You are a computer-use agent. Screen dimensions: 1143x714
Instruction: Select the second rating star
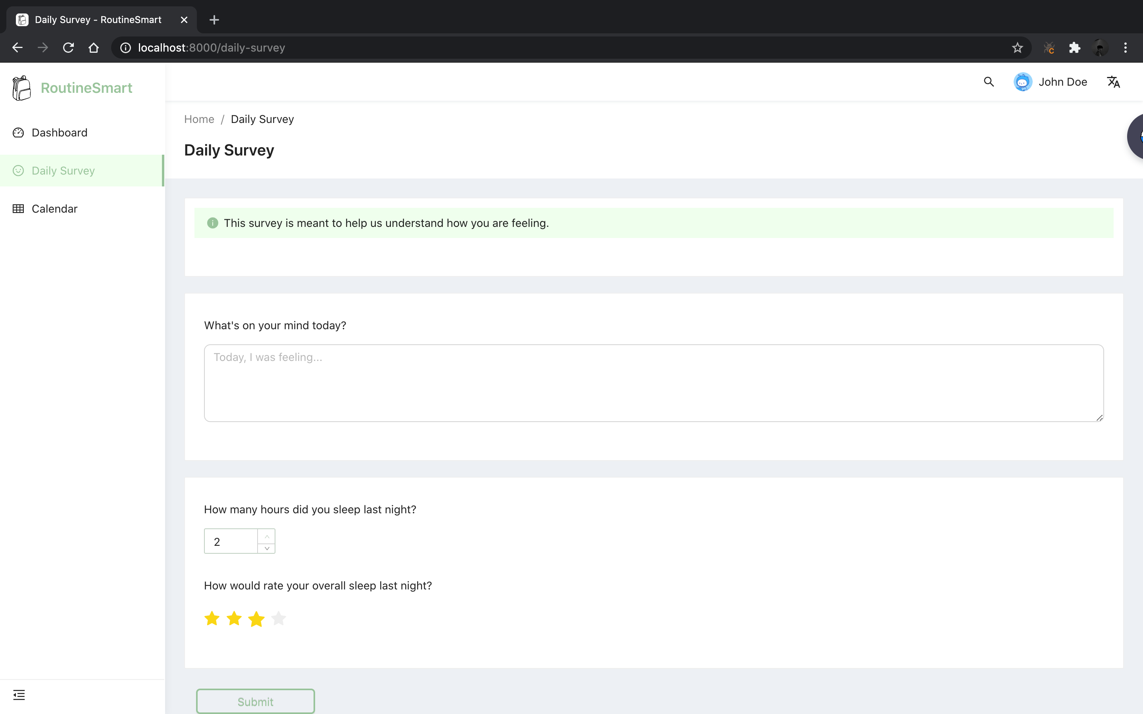[x=234, y=618]
